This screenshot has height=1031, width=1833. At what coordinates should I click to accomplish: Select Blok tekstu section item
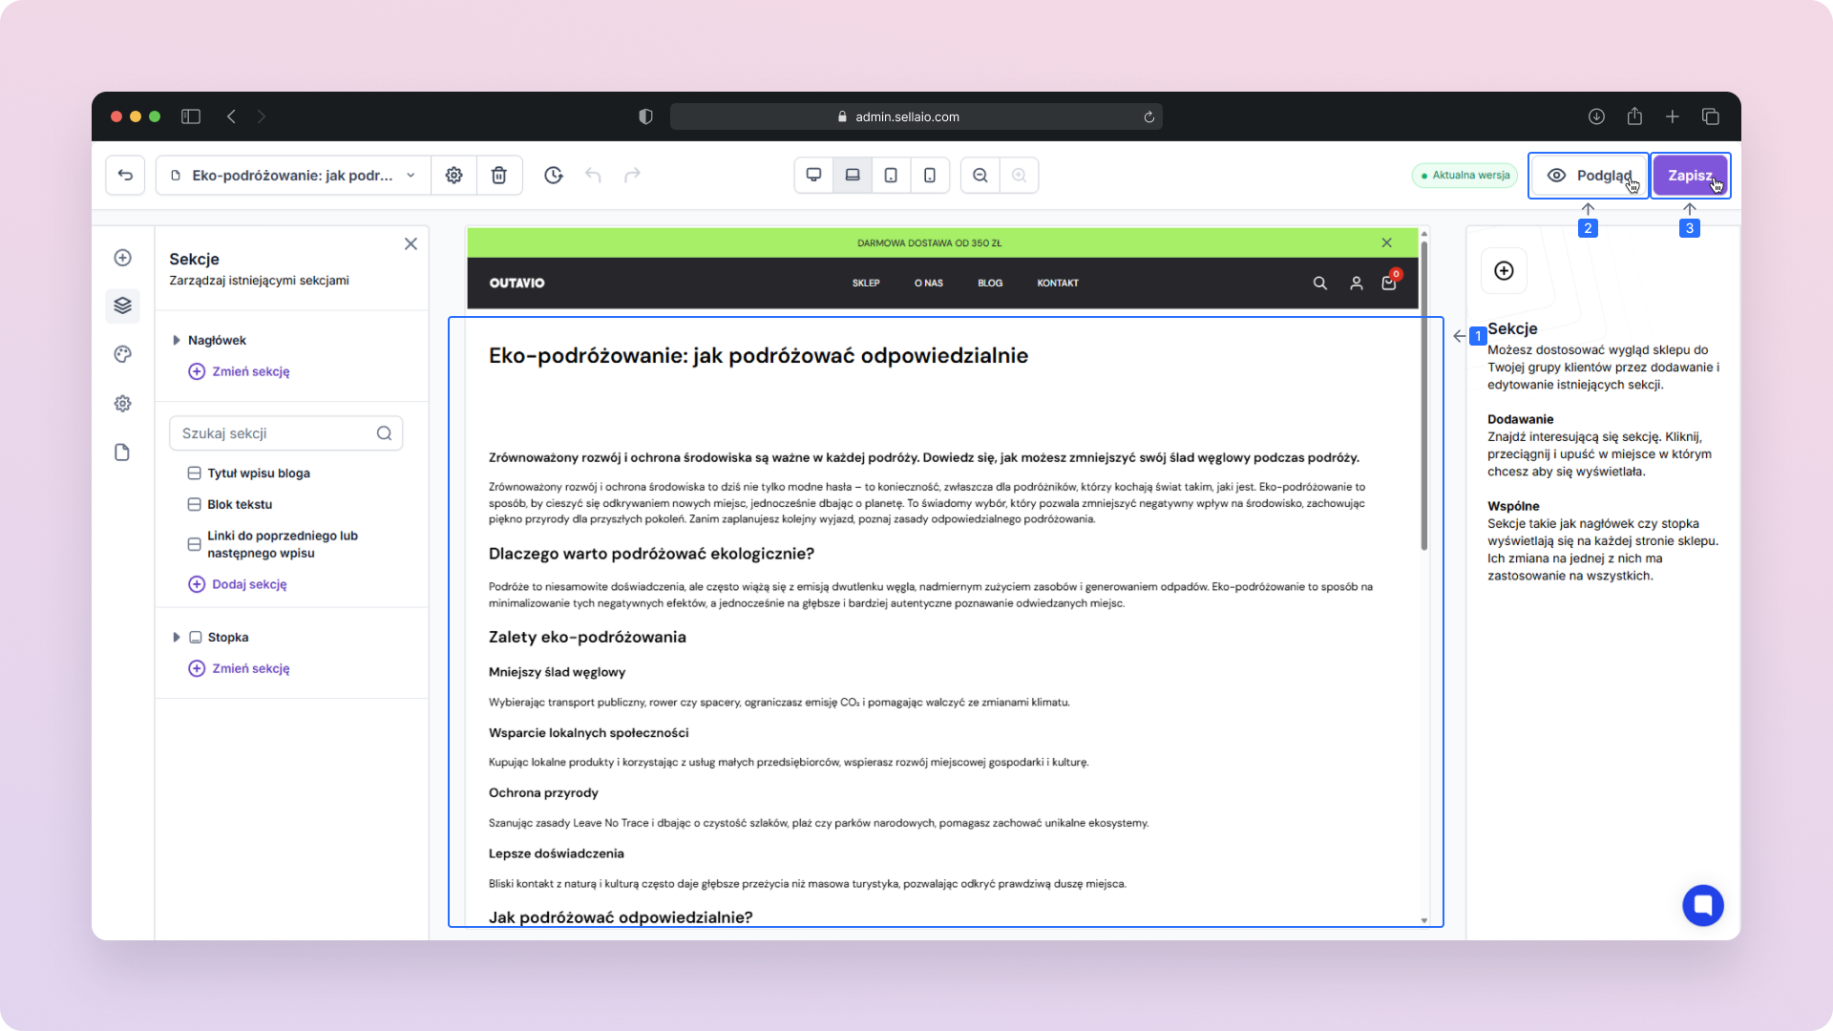(x=240, y=504)
